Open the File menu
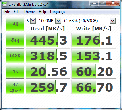This screenshot has height=110, width=122. 7,12
